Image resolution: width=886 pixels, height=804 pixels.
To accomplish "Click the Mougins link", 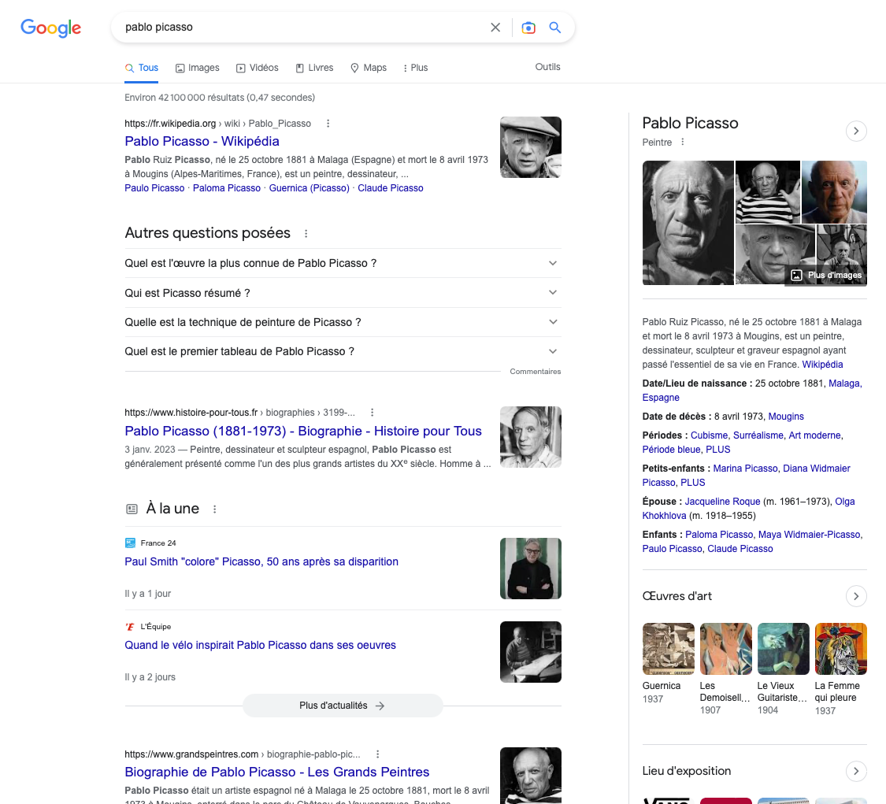I will [785, 417].
